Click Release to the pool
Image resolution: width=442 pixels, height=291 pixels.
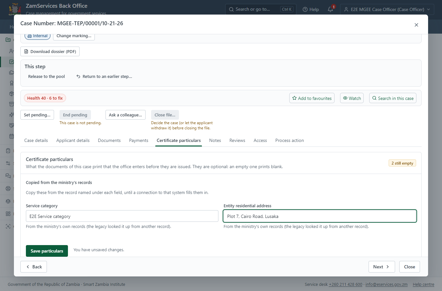47,77
